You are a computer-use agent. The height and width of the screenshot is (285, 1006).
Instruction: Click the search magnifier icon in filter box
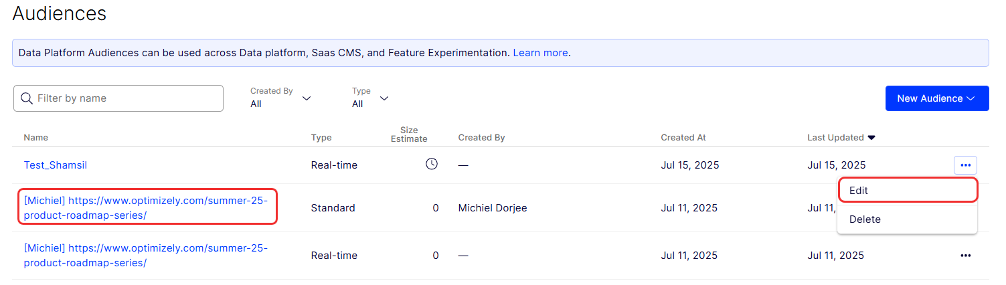click(x=27, y=98)
